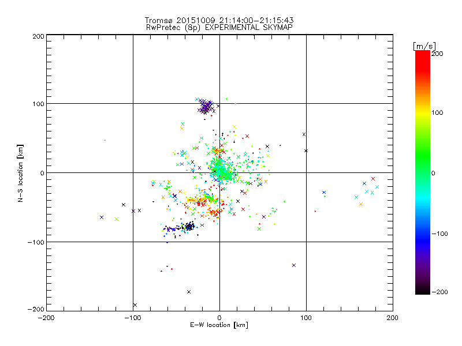Click x-axis tick label '0'
Screen dimensions: 462x346
tap(219, 318)
